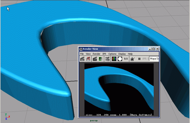Display RGB channels with the colored sphere icon
Viewport: 190px width, 123px height.
(114, 59)
